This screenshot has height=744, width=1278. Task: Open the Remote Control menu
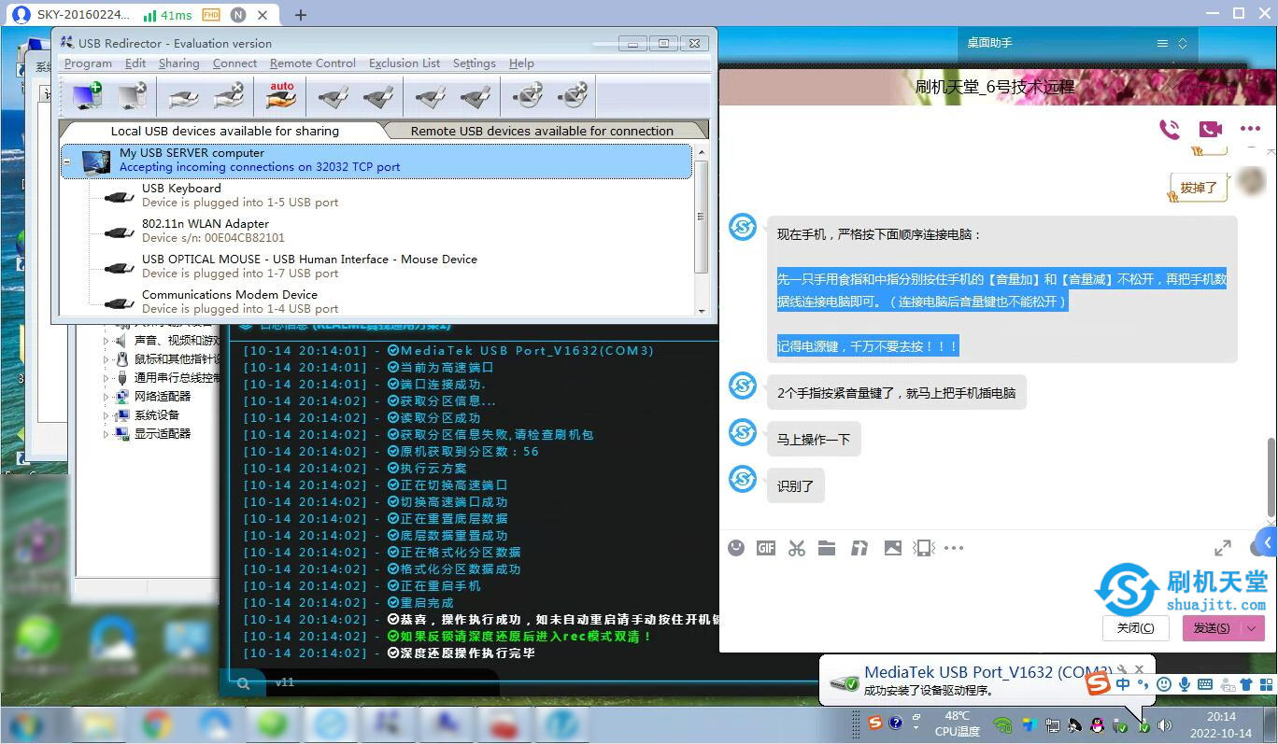313,63
